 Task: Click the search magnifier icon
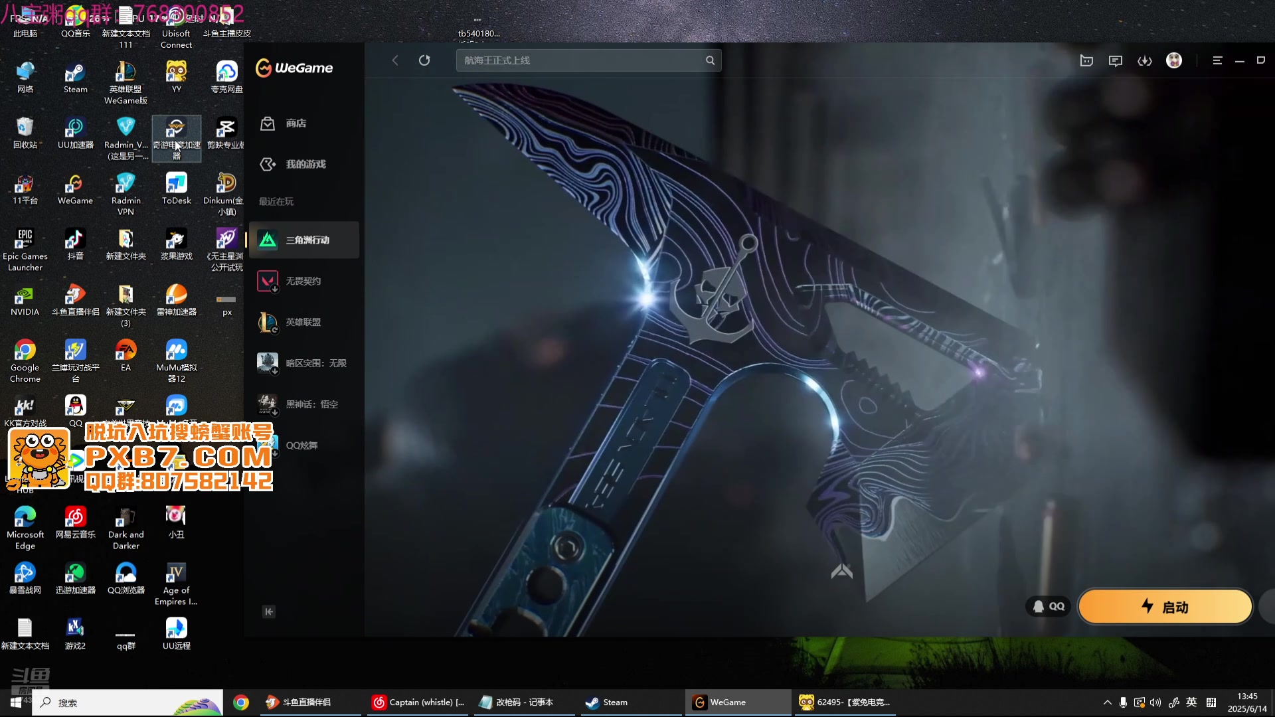click(x=710, y=60)
